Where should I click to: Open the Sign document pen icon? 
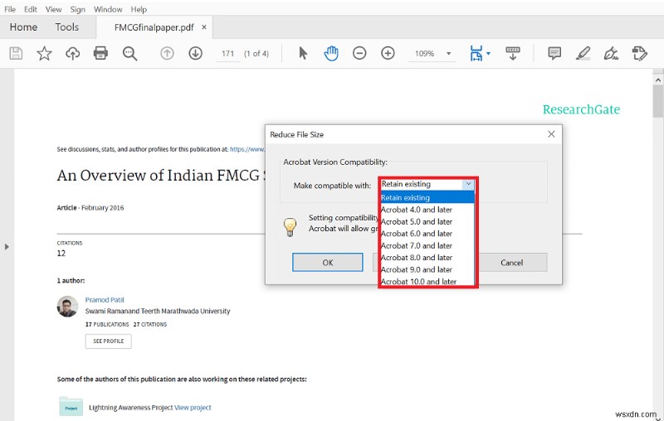[x=611, y=53]
